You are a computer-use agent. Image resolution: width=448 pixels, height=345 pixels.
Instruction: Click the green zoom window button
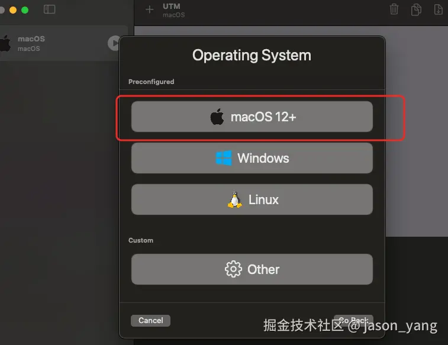(x=25, y=10)
